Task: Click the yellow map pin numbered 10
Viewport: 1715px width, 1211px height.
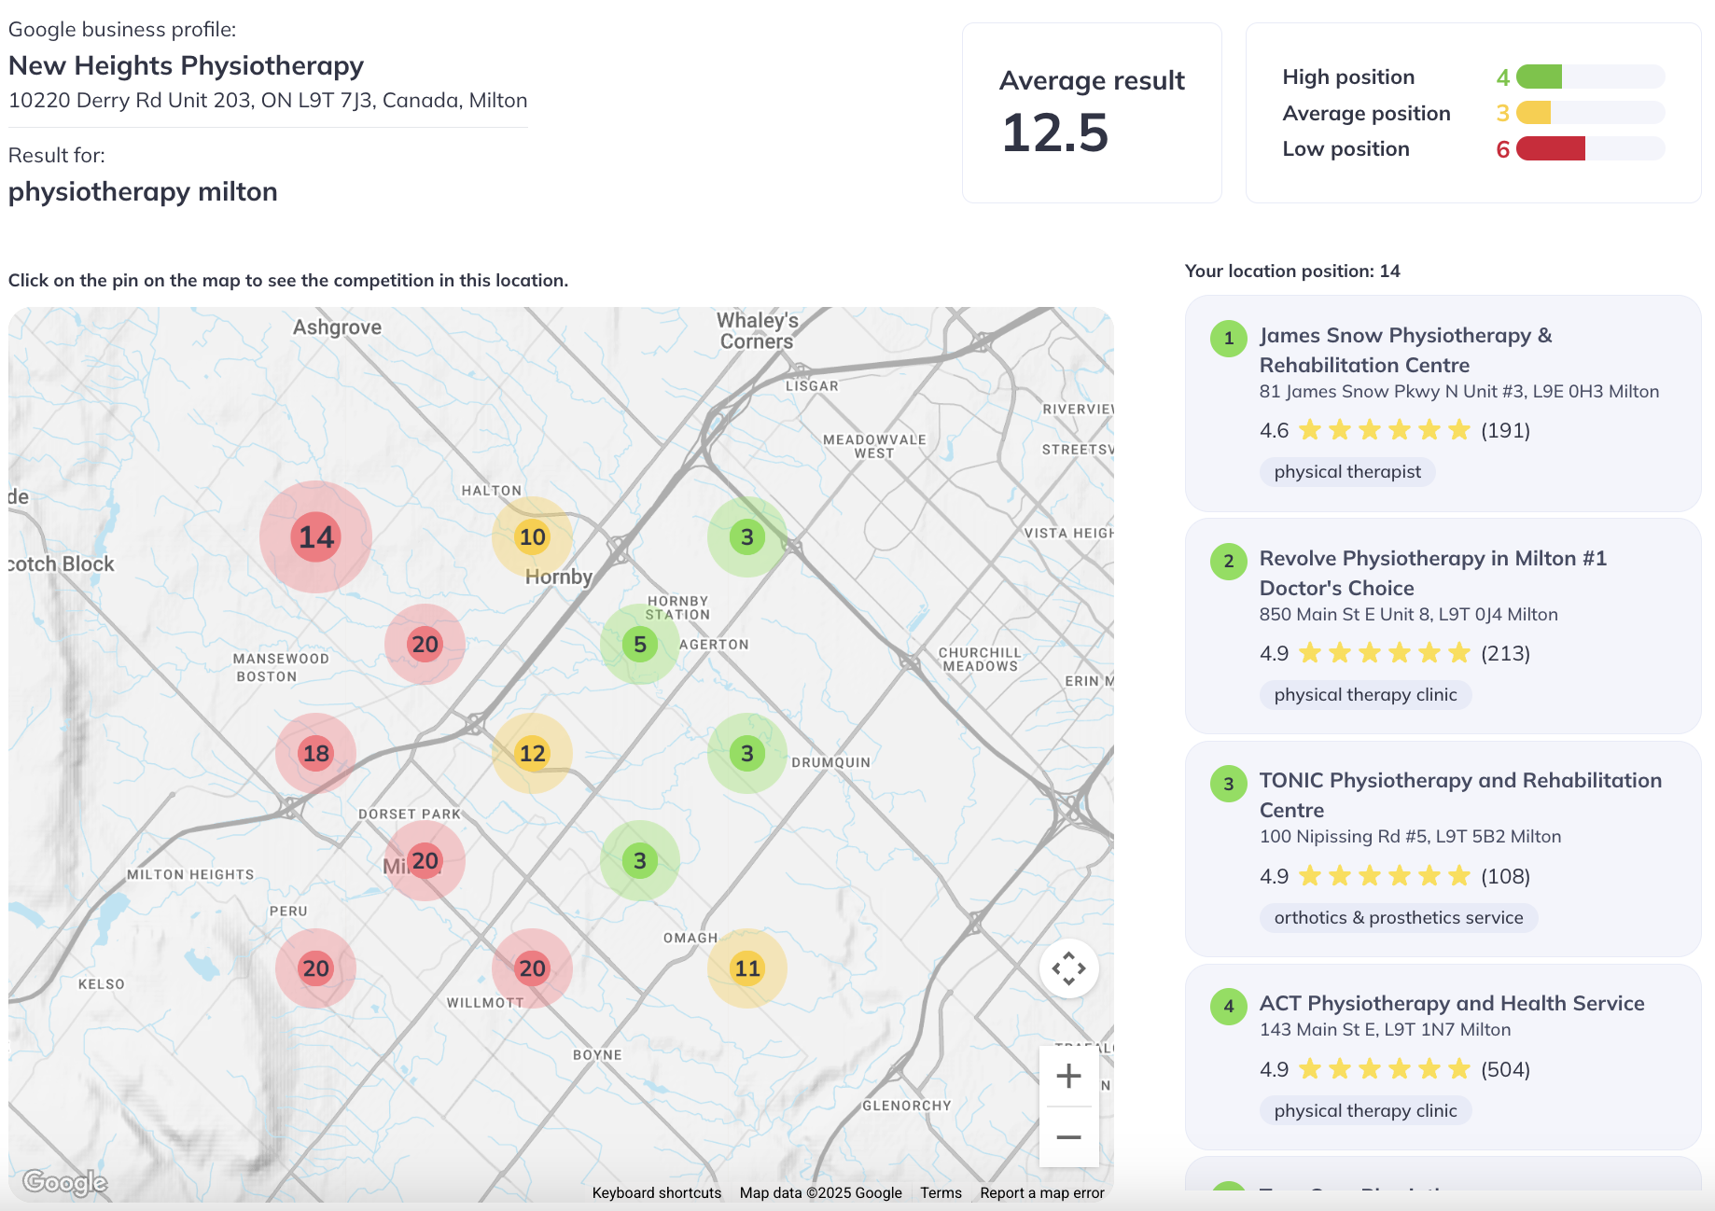Action: (x=532, y=536)
